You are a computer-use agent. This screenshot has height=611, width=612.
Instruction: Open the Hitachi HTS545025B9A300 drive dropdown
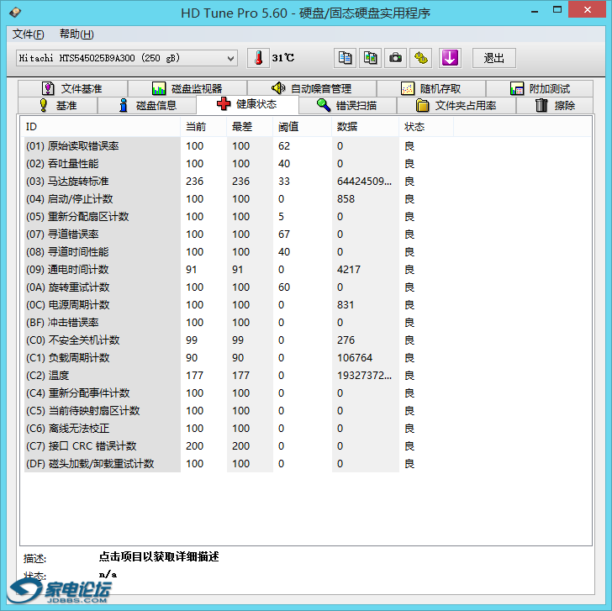tap(127, 58)
